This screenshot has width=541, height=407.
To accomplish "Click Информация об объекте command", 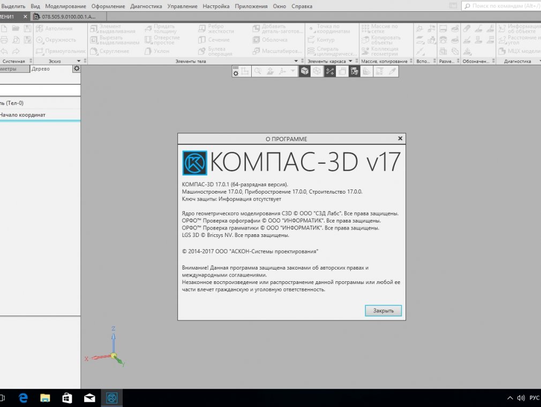I will pos(519,28).
